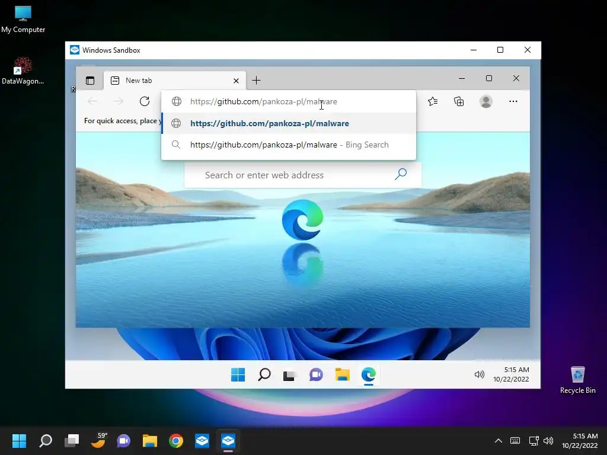The width and height of the screenshot is (607, 455).
Task: Click the active Windows Sandbox taskbar icon
Action: pos(228,441)
